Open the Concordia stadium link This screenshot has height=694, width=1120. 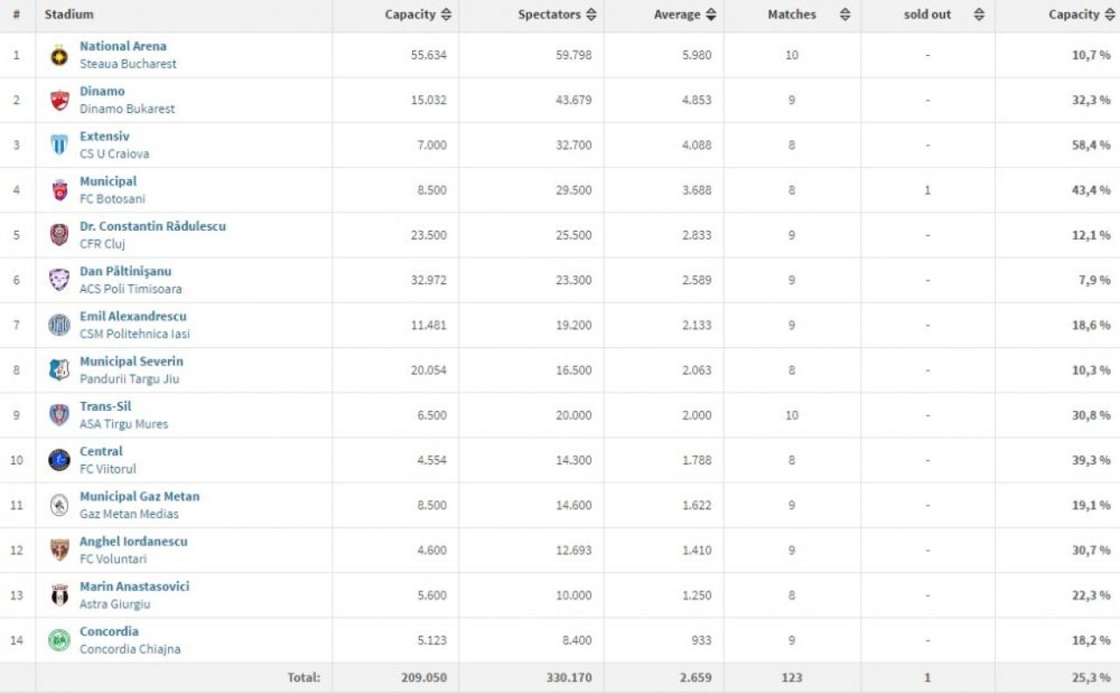click(x=109, y=632)
